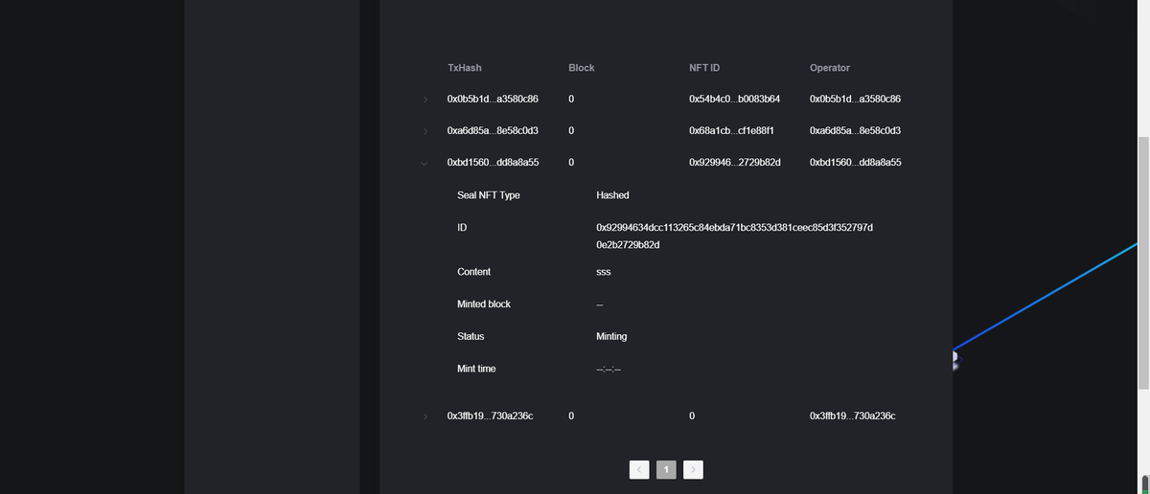Click the Minting status value

(x=611, y=337)
